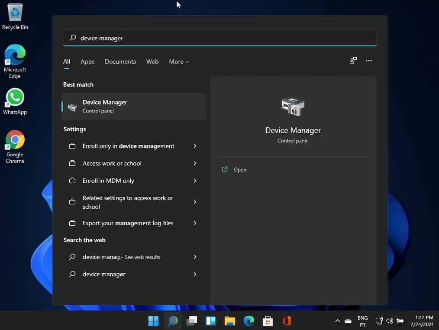
Task: Open Microsoft Store from the taskbar
Action: click(x=268, y=321)
